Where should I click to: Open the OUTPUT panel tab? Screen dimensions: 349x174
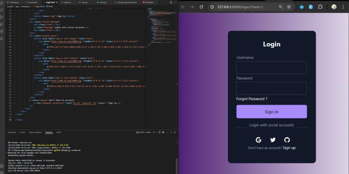[23, 133]
